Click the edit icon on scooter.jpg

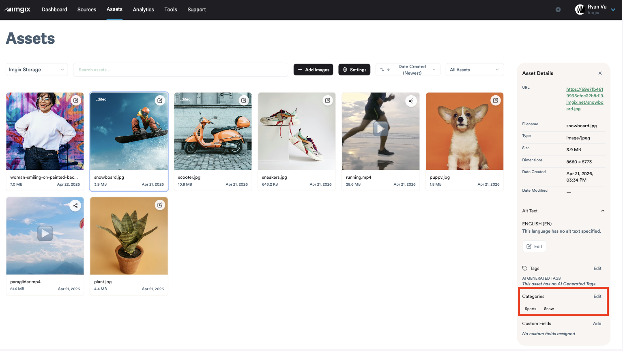[244, 100]
